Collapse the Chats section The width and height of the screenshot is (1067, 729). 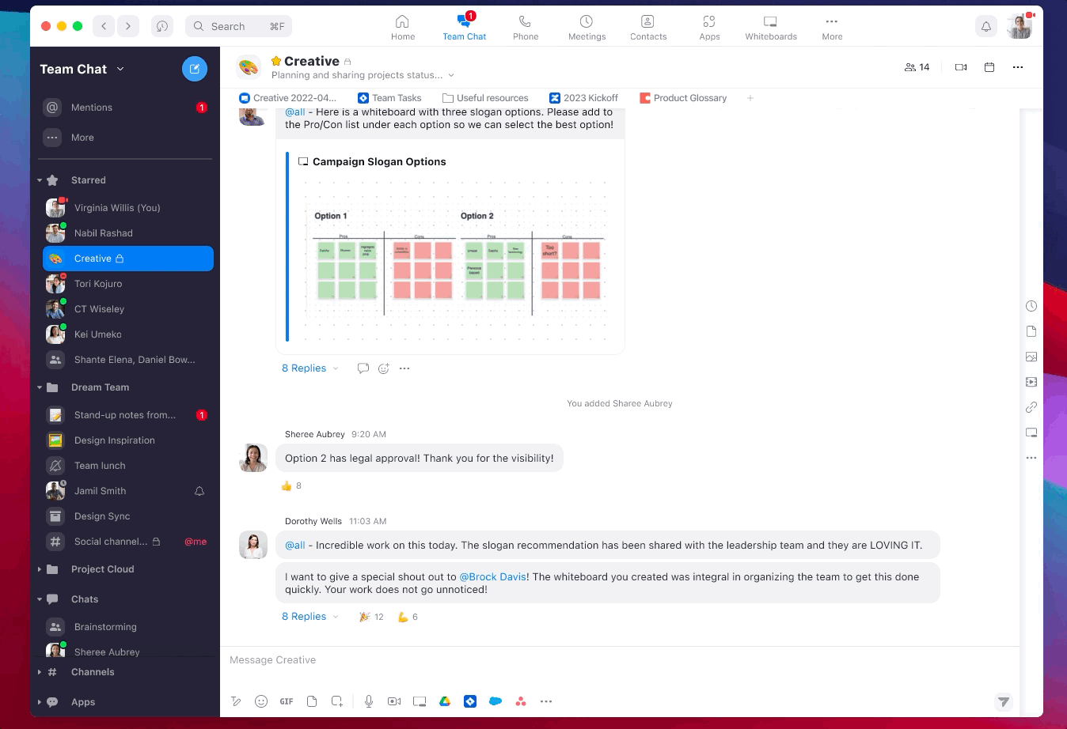pyautogui.click(x=40, y=599)
